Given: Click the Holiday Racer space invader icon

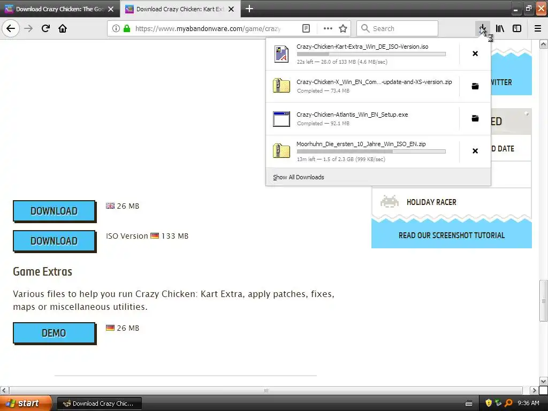Looking at the screenshot, I should (390, 202).
